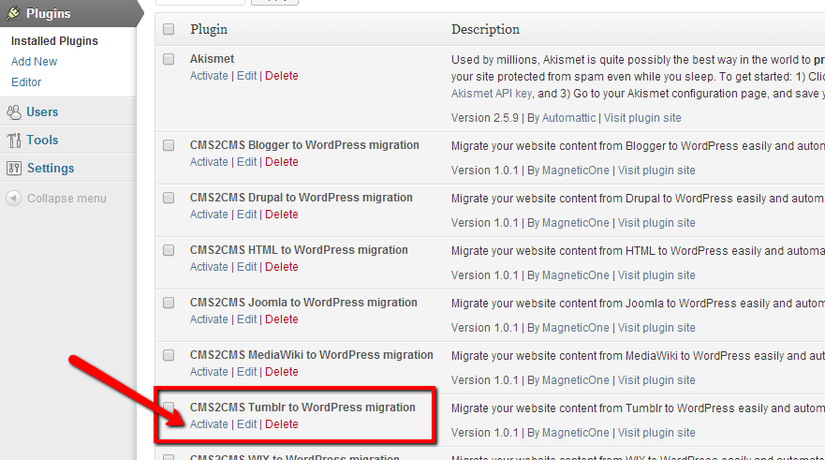Check the Tumblr to WordPress migration checkbox
This screenshot has height=460, width=825.
[x=169, y=408]
